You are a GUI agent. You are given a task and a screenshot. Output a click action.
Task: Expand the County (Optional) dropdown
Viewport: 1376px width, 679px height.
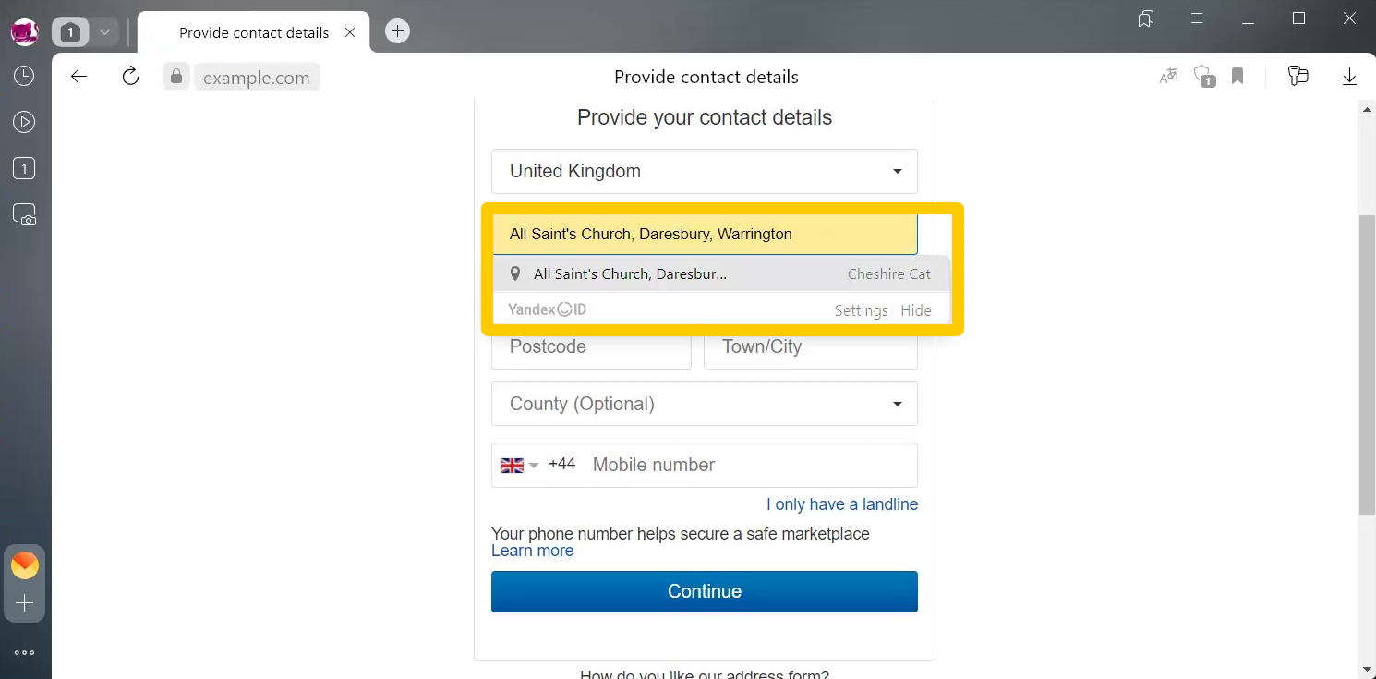click(x=704, y=404)
